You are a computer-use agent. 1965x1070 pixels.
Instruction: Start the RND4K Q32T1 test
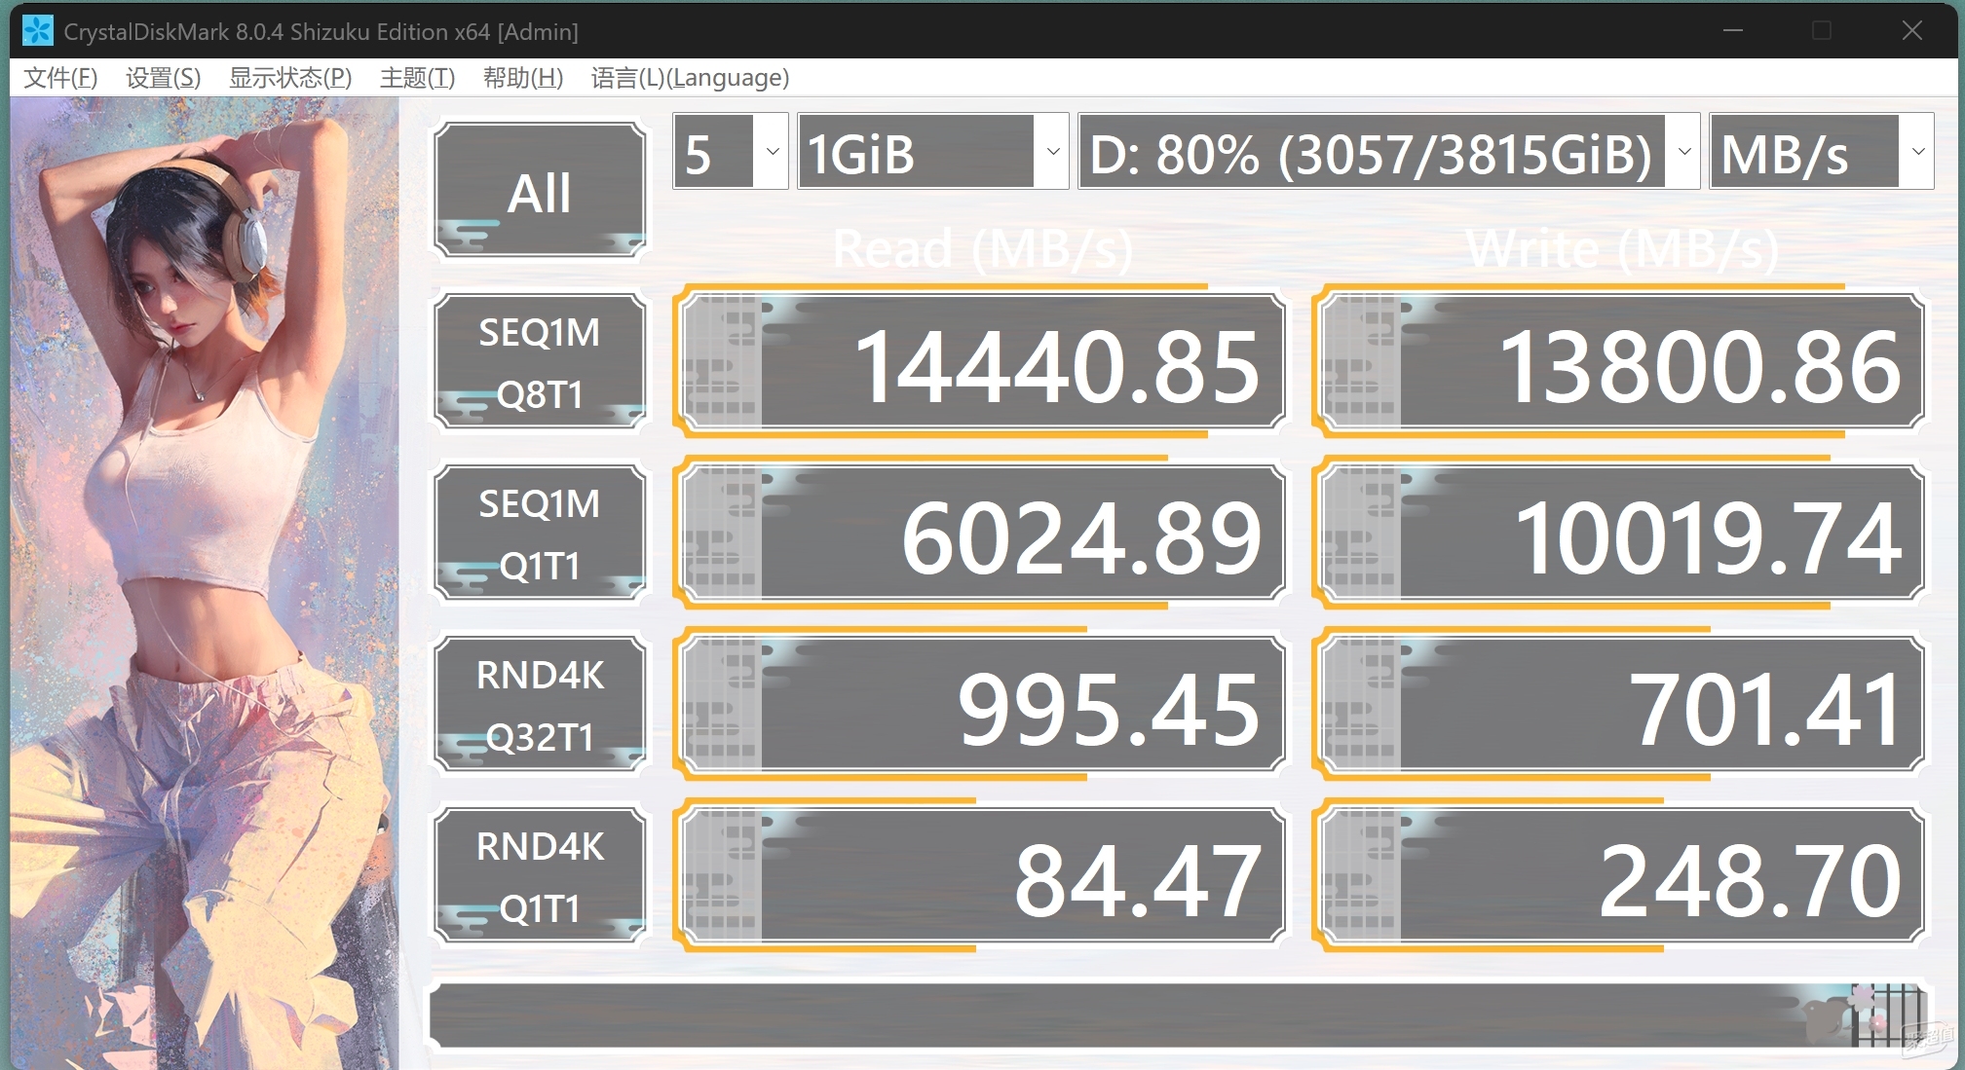click(540, 704)
